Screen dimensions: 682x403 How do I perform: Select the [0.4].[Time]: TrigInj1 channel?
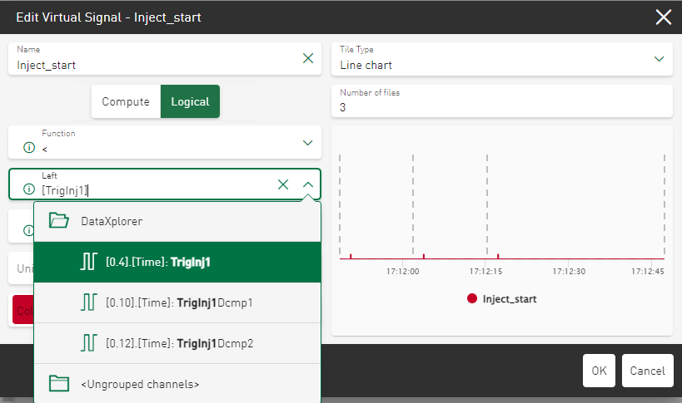point(177,262)
